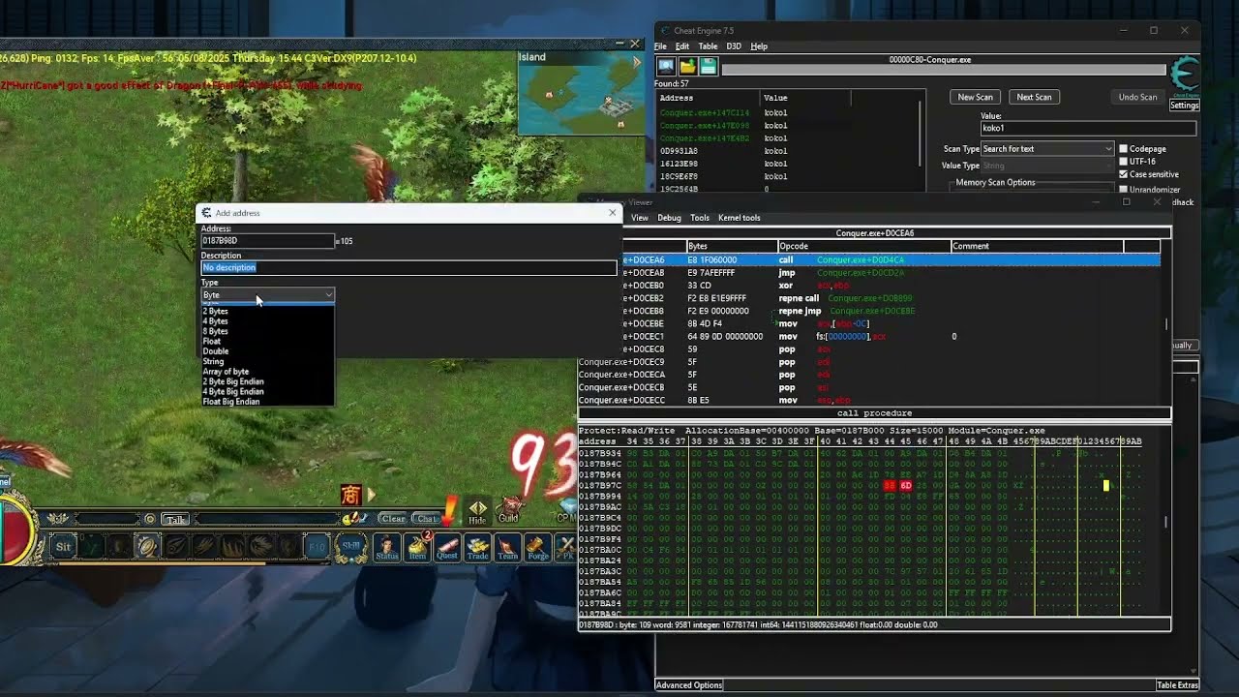Image resolution: width=1239 pixels, height=697 pixels.
Task: Click the Guild icon in game
Action: 508,511
